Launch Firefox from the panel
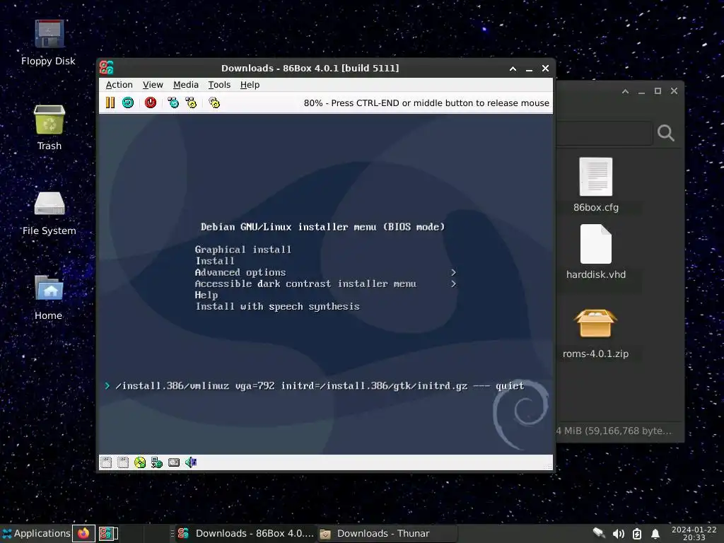This screenshot has height=543, width=724. coord(83,533)
